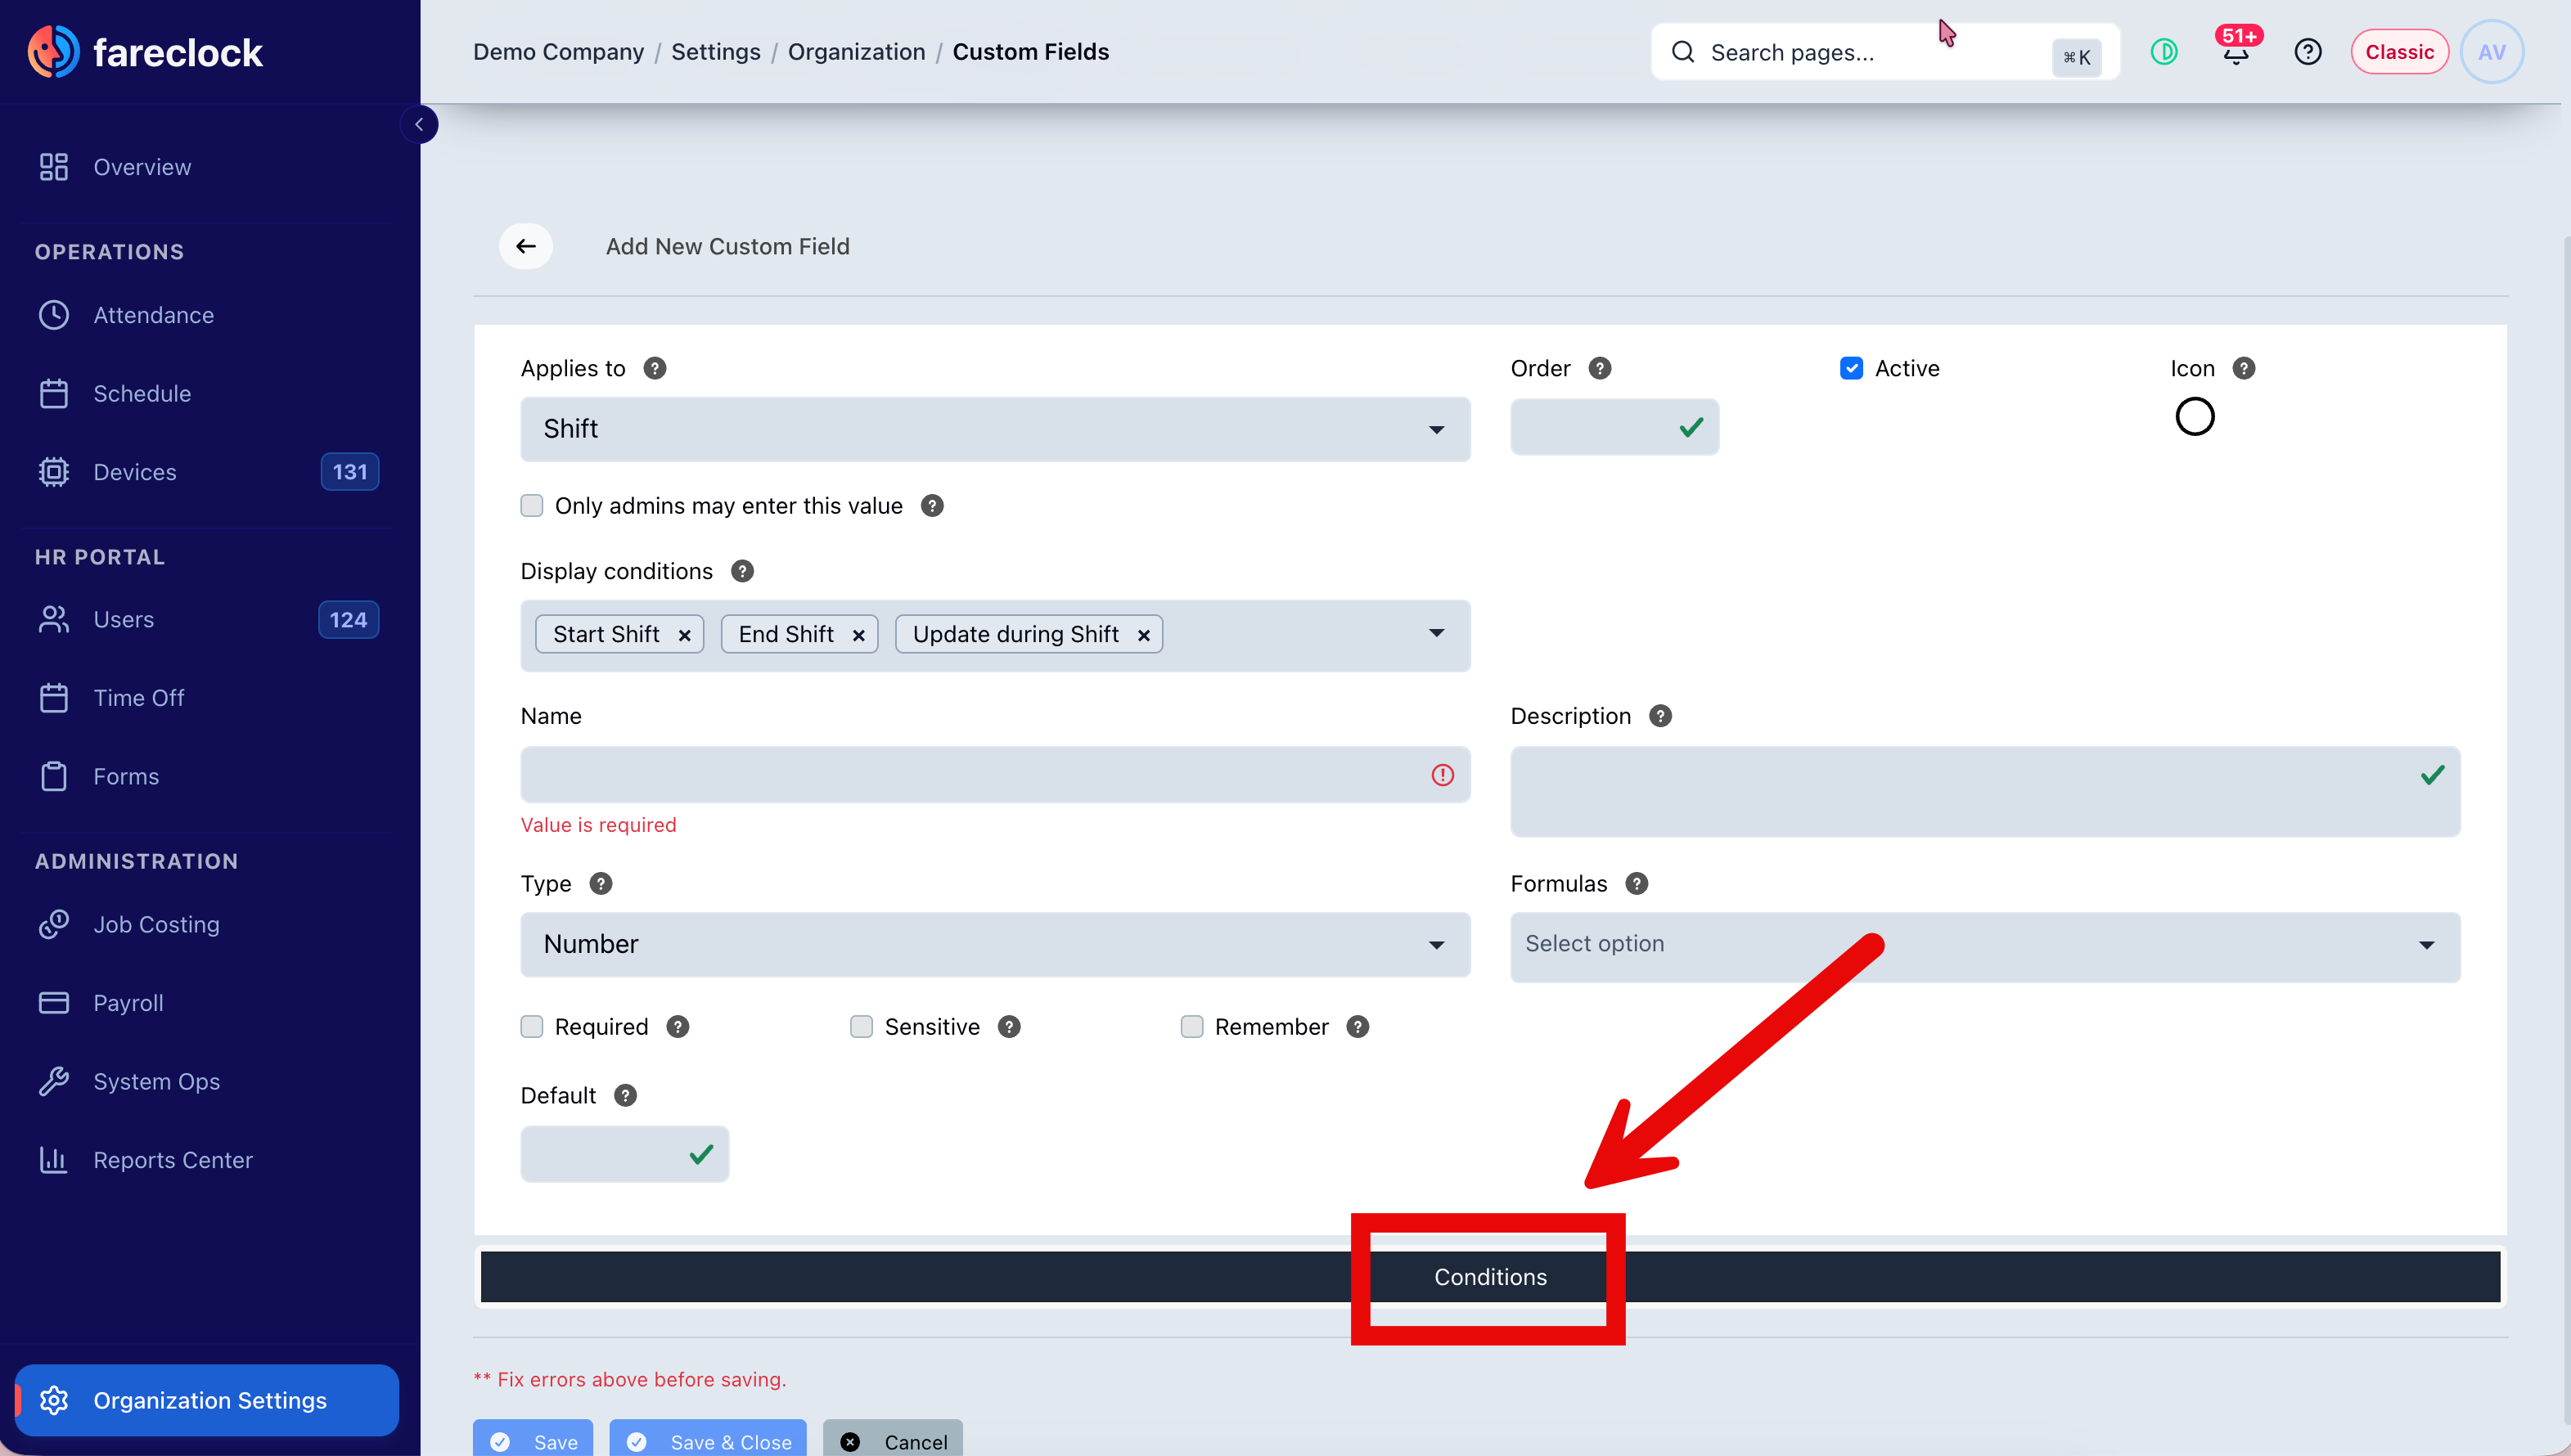This screenshot has height=1456, width=2571.
Task: Enable Only admins may enter this value
Action: tap(532, 506)
